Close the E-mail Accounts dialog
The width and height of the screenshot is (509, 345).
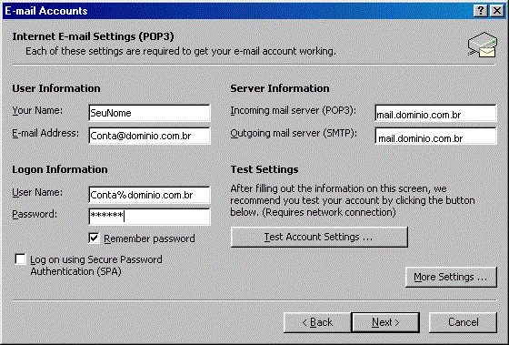pos(497,11)
